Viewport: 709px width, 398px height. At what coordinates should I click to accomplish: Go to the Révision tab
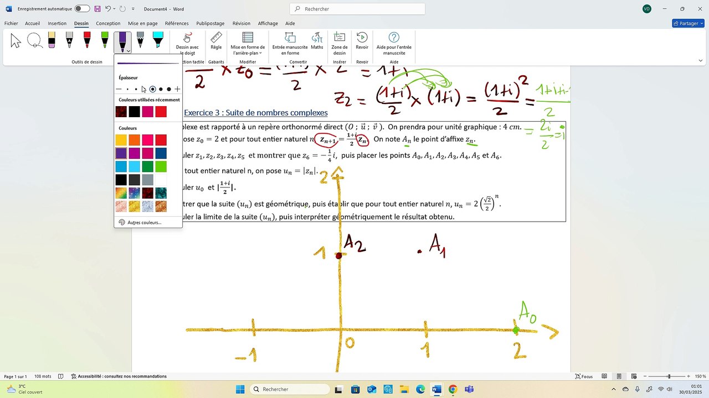pyautogui.click(x=242, y=23)
